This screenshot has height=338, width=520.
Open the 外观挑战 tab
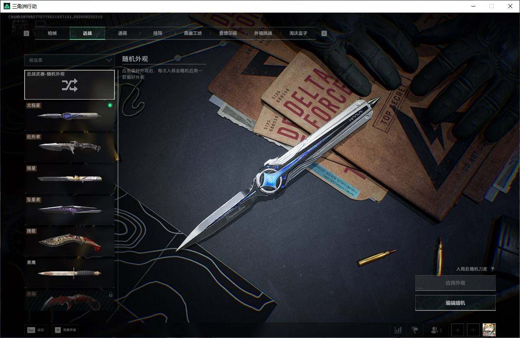click(263, 33)
